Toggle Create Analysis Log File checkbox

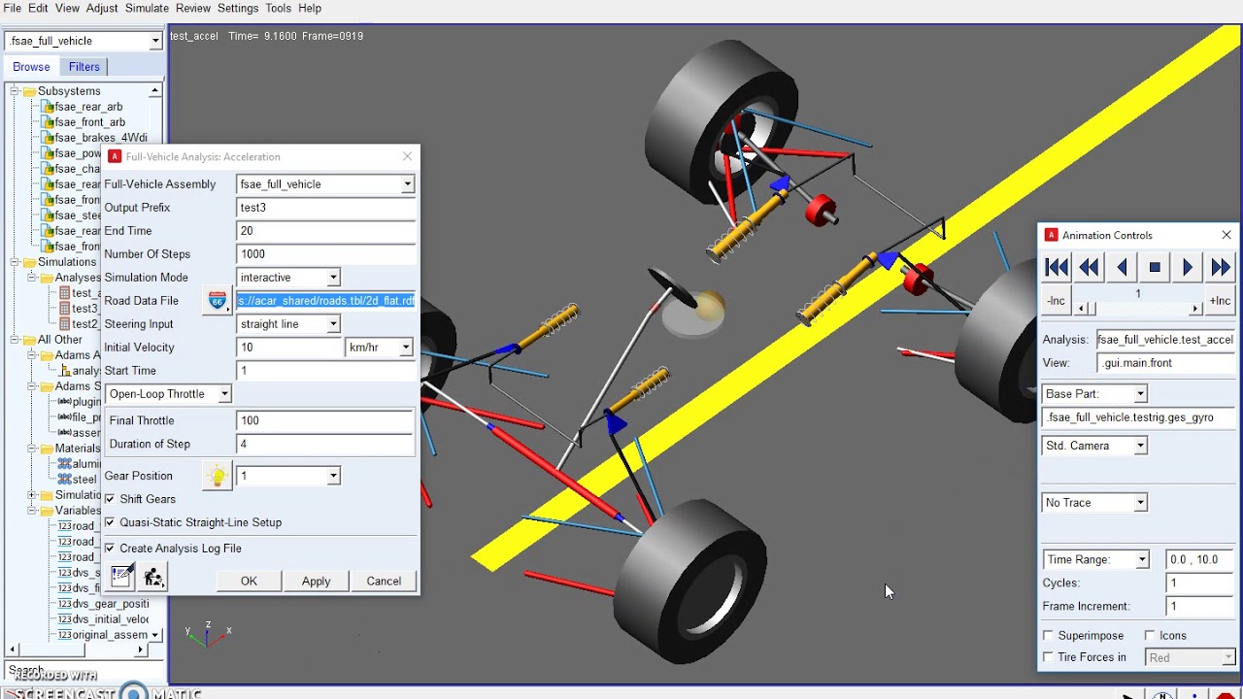click(110, 549)
